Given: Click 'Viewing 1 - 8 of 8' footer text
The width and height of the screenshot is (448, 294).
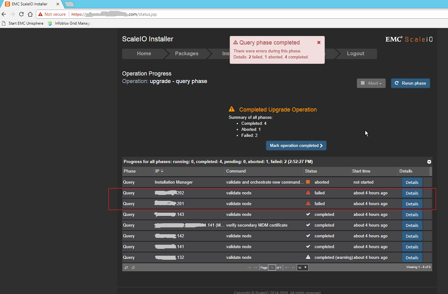Looking at the screenshot, I should 418,267.
